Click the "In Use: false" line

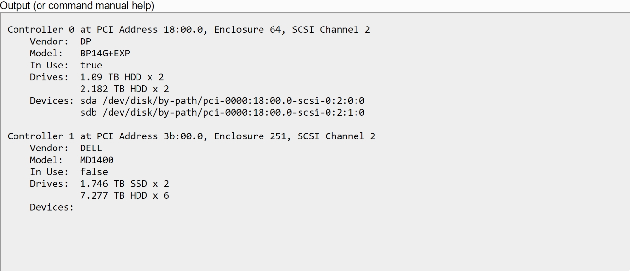click(x=69, y=172)
